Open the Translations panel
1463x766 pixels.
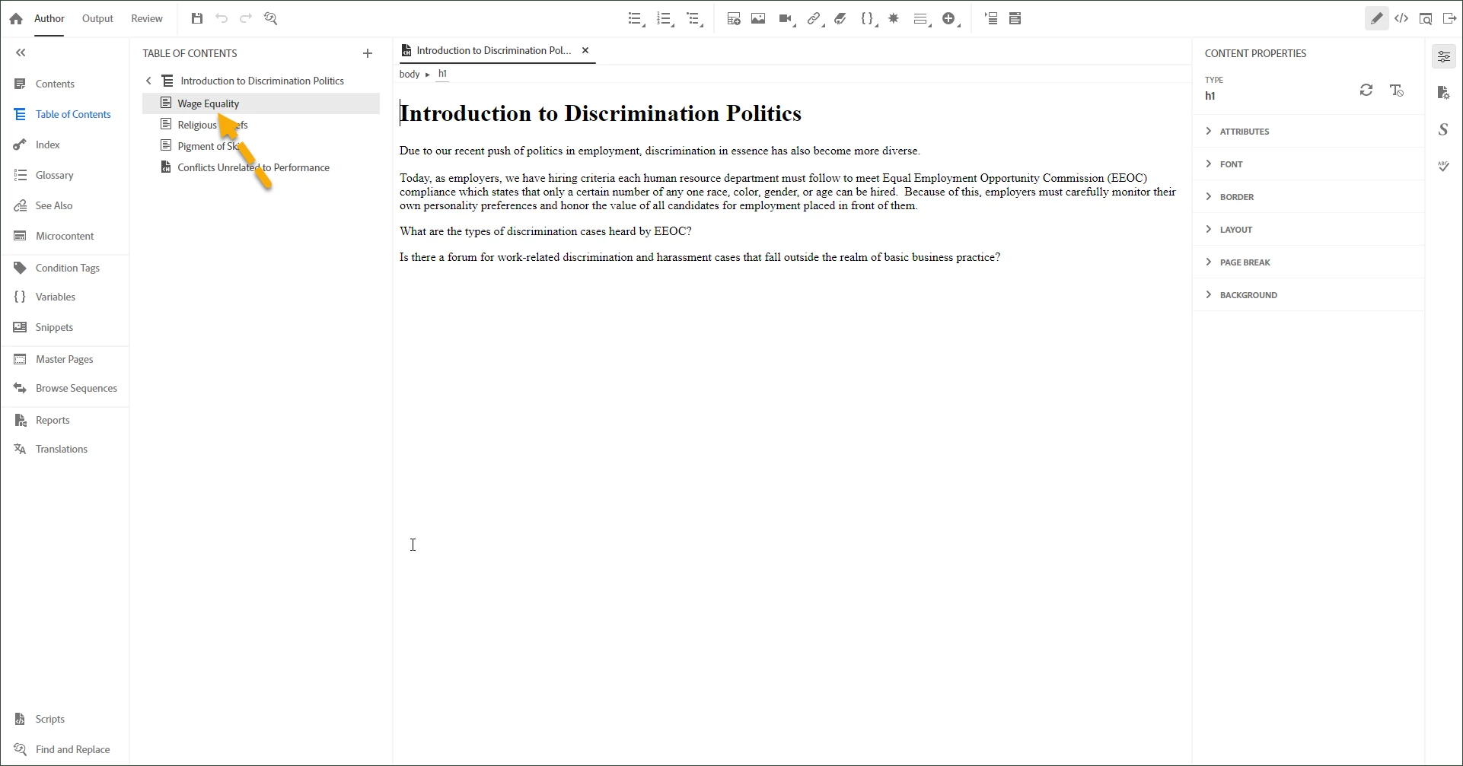point(61,449)
